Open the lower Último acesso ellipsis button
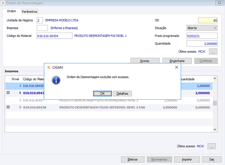225x165 pixels. pos(212,146)
